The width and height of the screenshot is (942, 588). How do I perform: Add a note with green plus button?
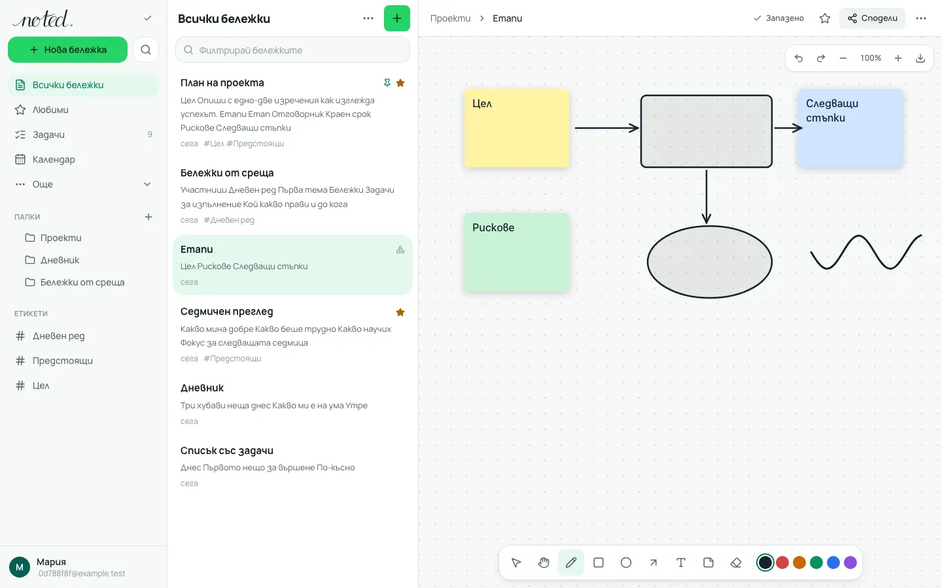[x=397, y=18]
